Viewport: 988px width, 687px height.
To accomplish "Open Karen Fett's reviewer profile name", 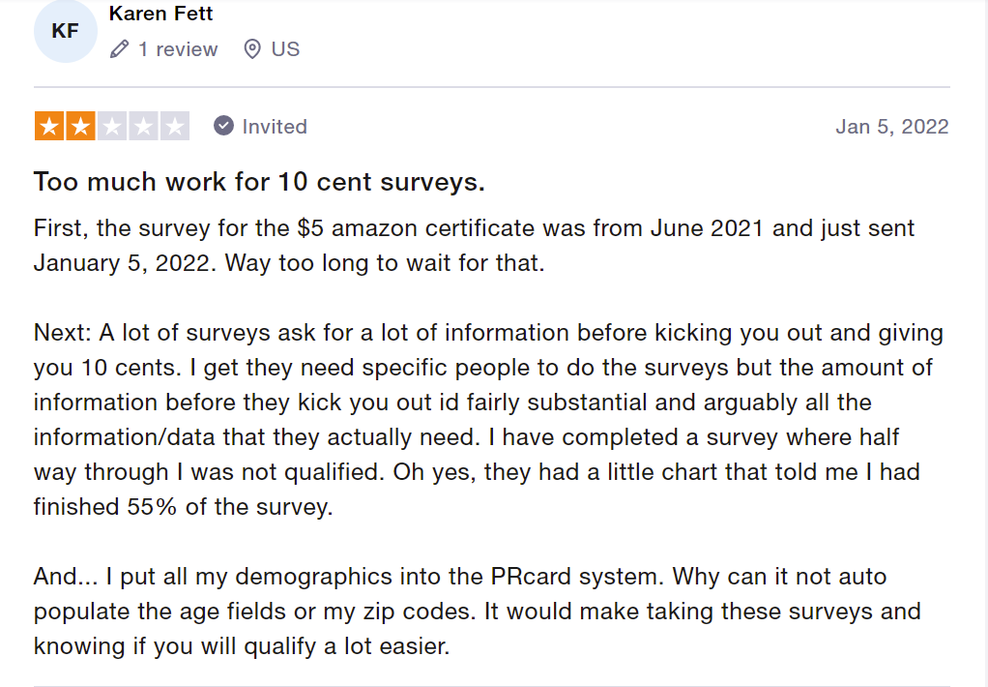I will 161,14.
